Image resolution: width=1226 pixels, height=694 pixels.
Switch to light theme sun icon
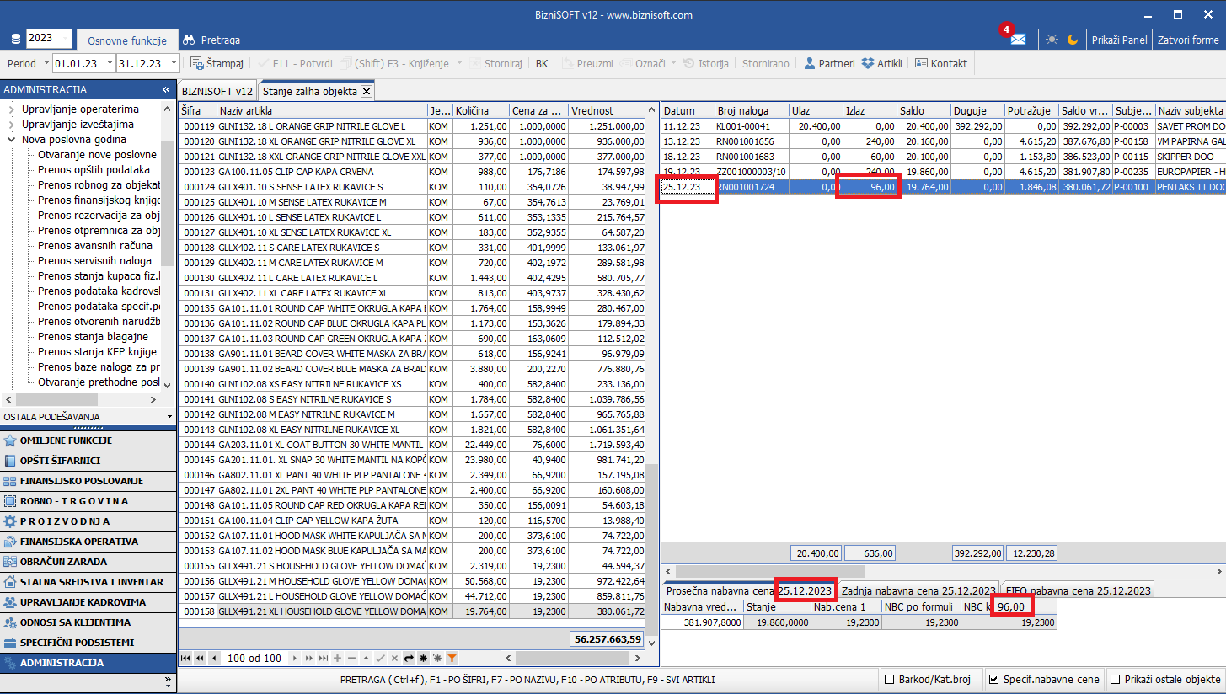coord(1052,40)
